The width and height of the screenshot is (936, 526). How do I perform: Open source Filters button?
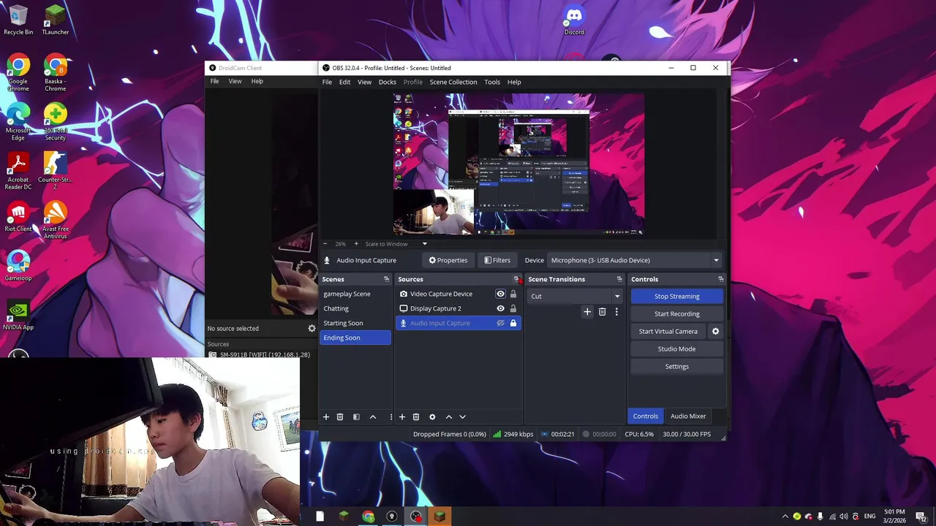[x=497, y=260]
